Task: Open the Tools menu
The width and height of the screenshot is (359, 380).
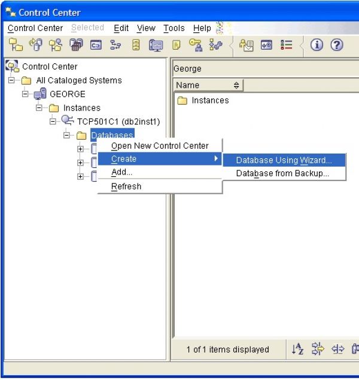Action: pos(174,28)
